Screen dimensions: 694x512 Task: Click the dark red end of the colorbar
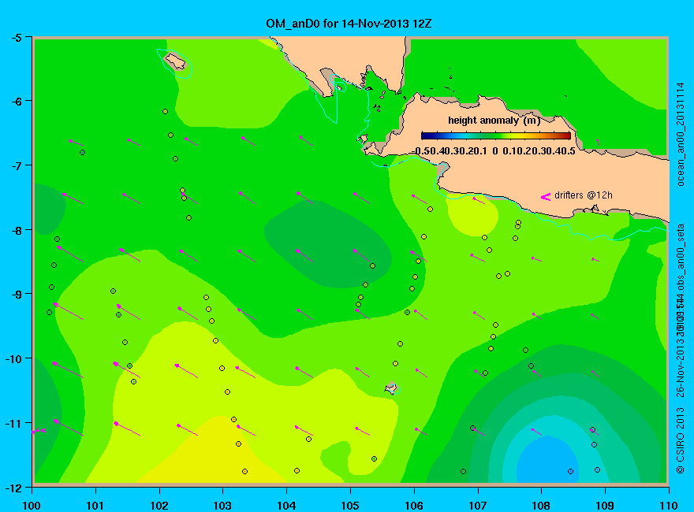pos(566,135)
